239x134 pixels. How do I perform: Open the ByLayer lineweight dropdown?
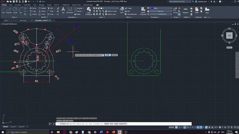tap(161, 11)
